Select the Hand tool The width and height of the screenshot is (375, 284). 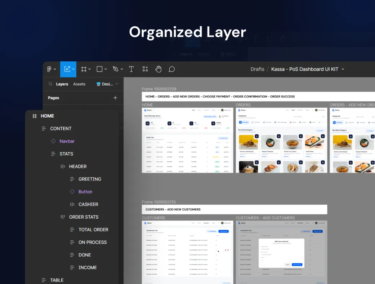point(159,69)
